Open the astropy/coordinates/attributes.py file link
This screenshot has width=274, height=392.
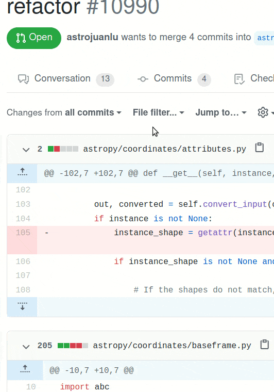point(164,149)
